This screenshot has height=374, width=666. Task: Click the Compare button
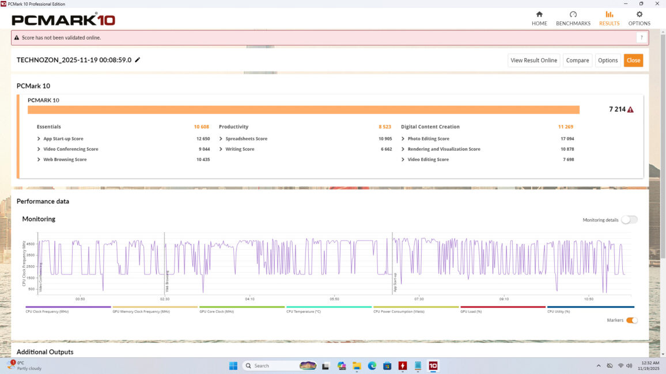pos(577,60)
